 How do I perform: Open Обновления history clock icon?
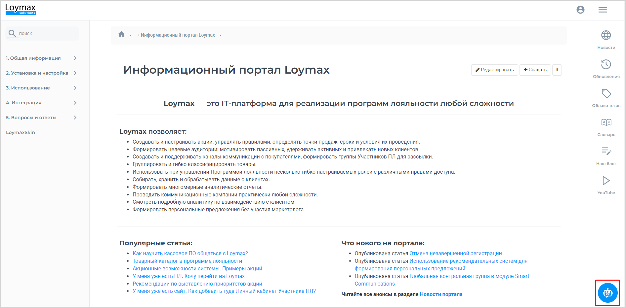click(x=606, y=64)
